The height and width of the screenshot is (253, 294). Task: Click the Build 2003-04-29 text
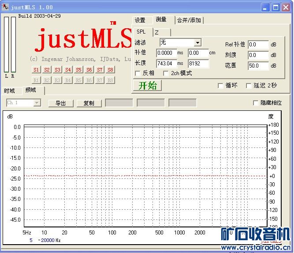[39, 16]
